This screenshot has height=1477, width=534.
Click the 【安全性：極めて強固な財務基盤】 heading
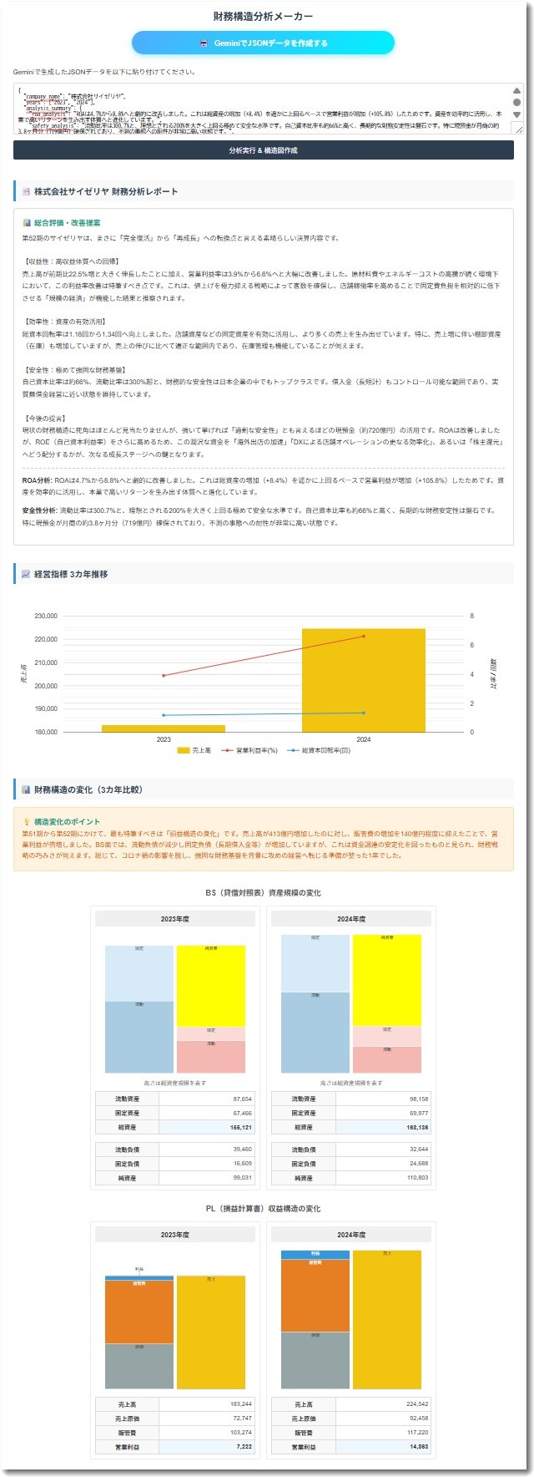(x=73, y=369)
